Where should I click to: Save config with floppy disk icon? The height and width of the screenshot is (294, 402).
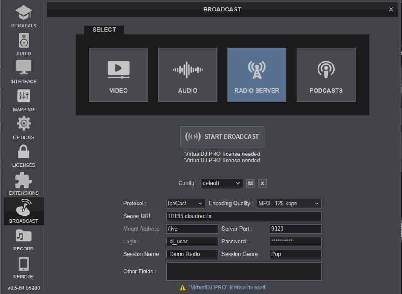coord(251,183)
